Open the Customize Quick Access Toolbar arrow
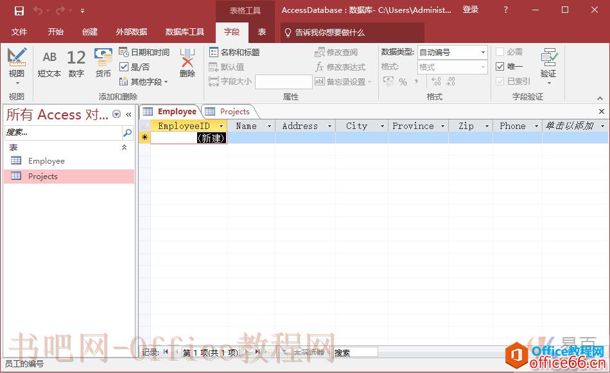The image size is (610, 373). [82, 11]
